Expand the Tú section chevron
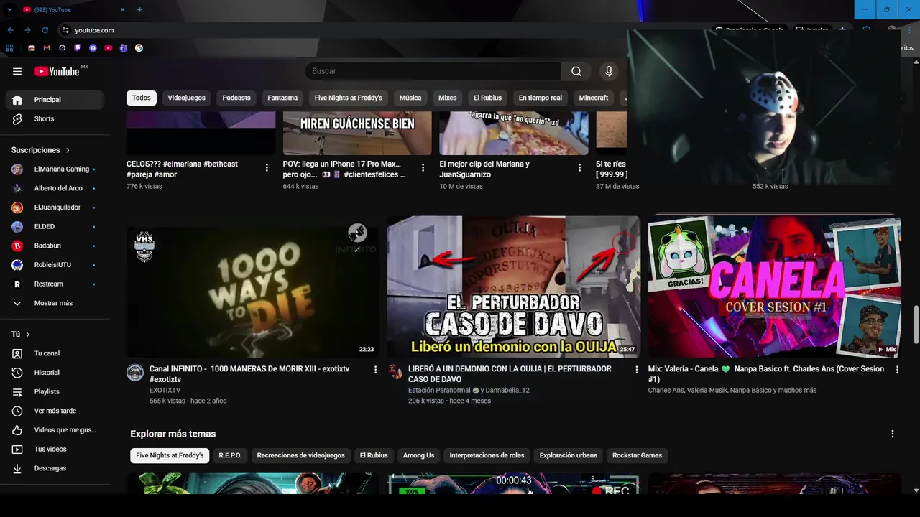The width and height of the screenshot is (920, 517). click(28, 335)
